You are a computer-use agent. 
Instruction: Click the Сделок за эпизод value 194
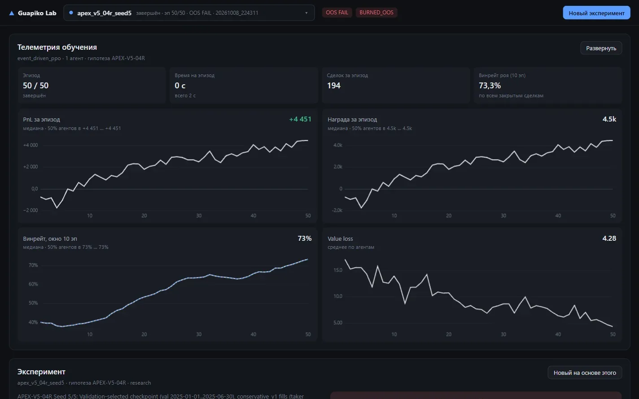[333, 86]
